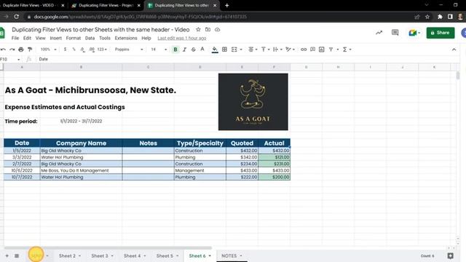Open the Tools menu

[x=105, y=38]
